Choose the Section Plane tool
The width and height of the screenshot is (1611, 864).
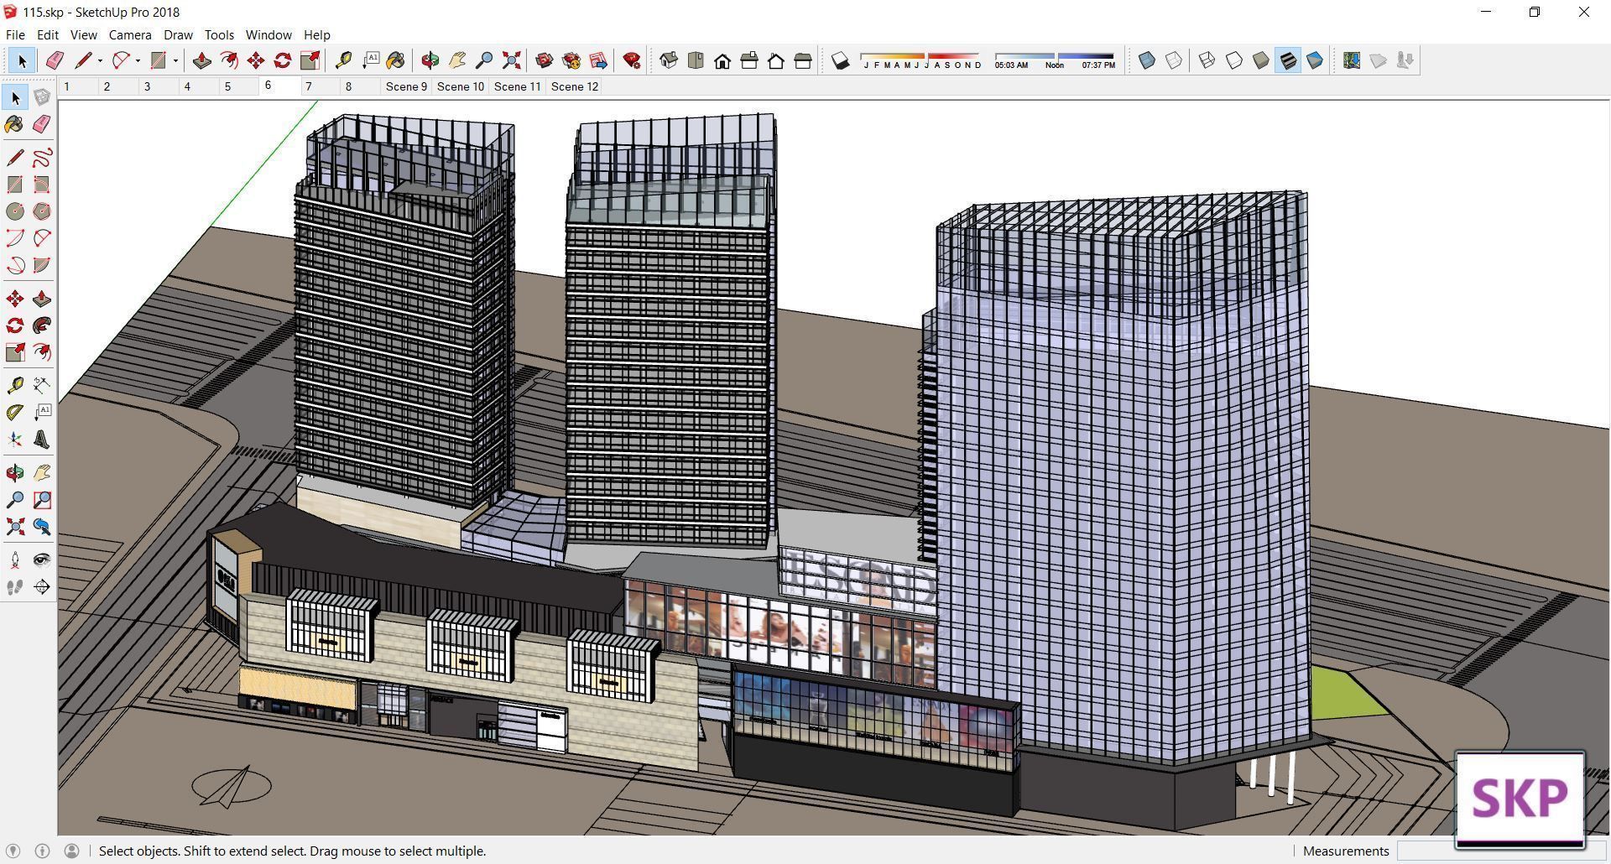(42, 587)
